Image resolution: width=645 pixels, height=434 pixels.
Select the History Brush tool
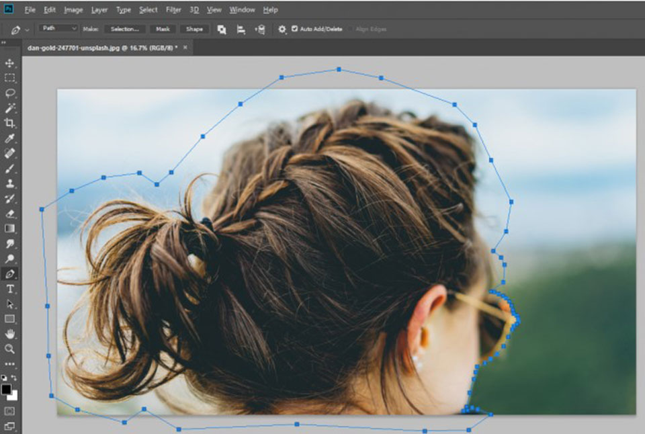tap(9, 199)
